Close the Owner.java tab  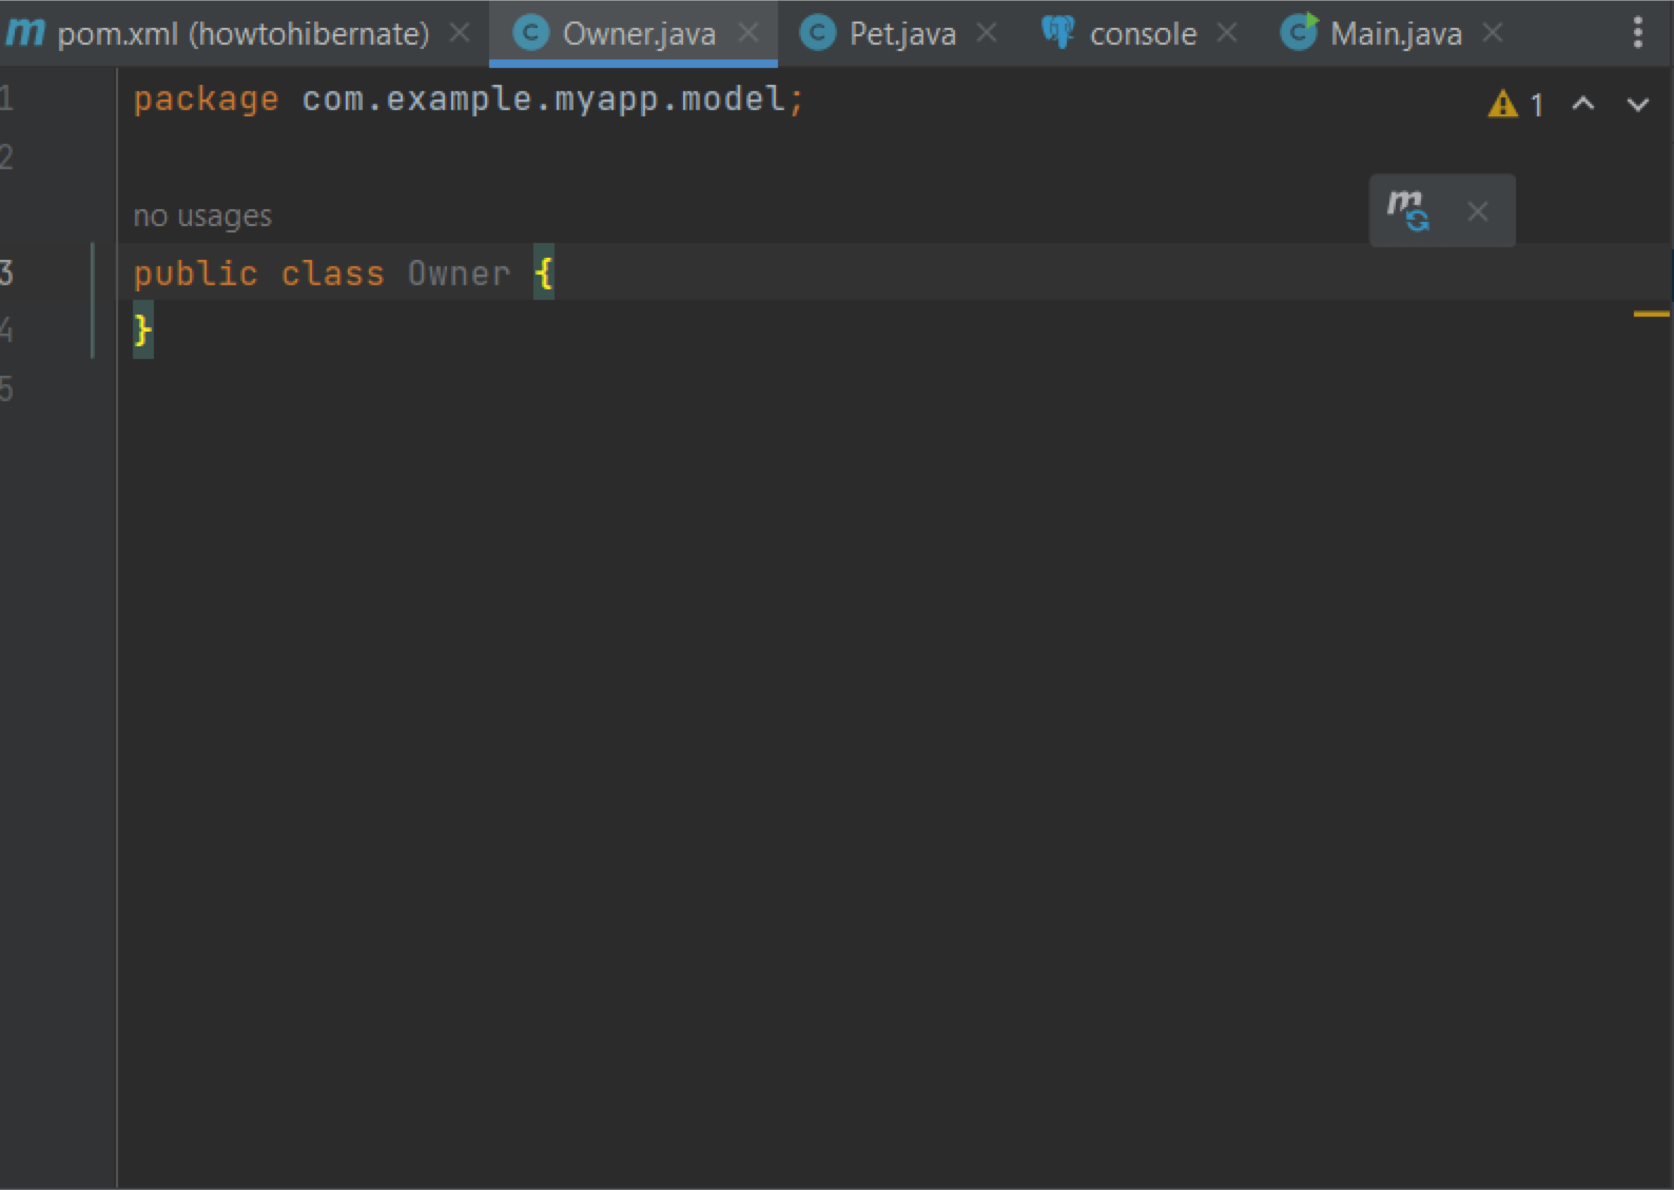pos(748,33)
